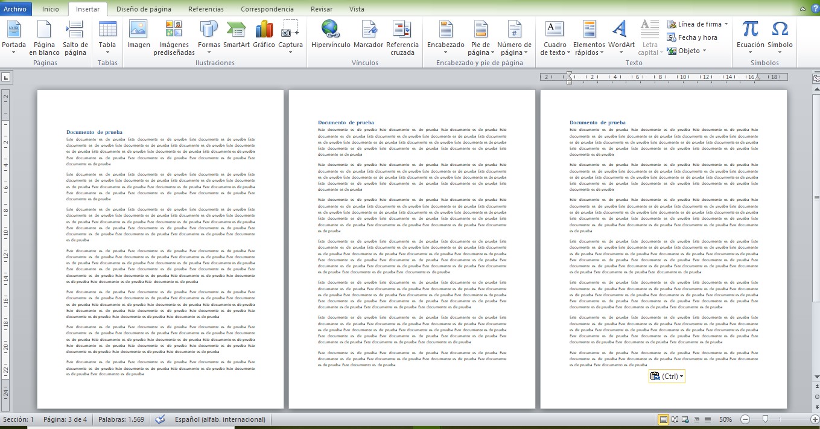Open the proofing errors status icon
The image size is (820, 429).
pyautogui.click(x=159, y=419)
